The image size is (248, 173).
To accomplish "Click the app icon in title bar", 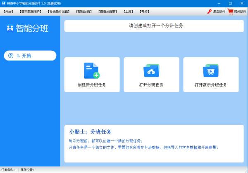I will coord(4,3).
